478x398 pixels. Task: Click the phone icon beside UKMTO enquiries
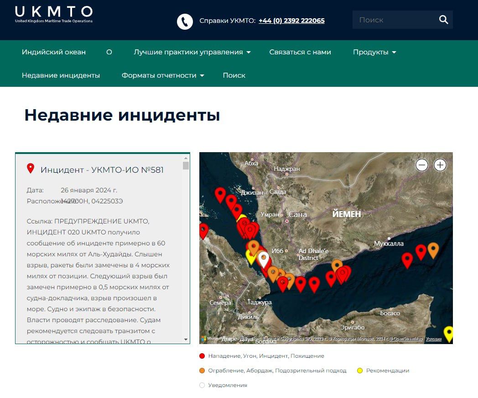(185, 21)
